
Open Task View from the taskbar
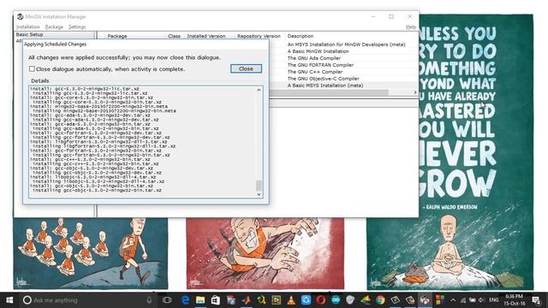pos(167,300)
